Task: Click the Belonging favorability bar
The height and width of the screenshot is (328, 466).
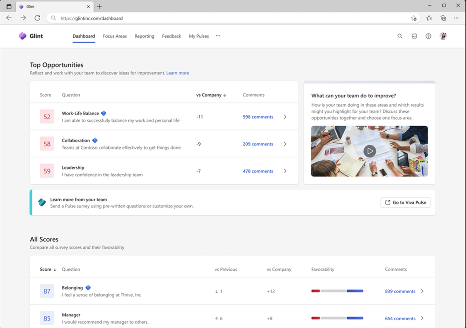Action: pyautogui.click(x=337, y=291)
